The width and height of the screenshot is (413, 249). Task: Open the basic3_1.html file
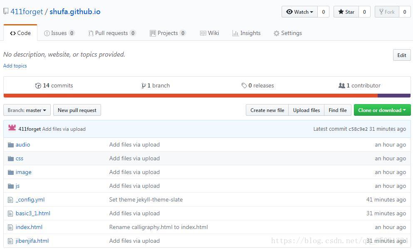(33, 213)
